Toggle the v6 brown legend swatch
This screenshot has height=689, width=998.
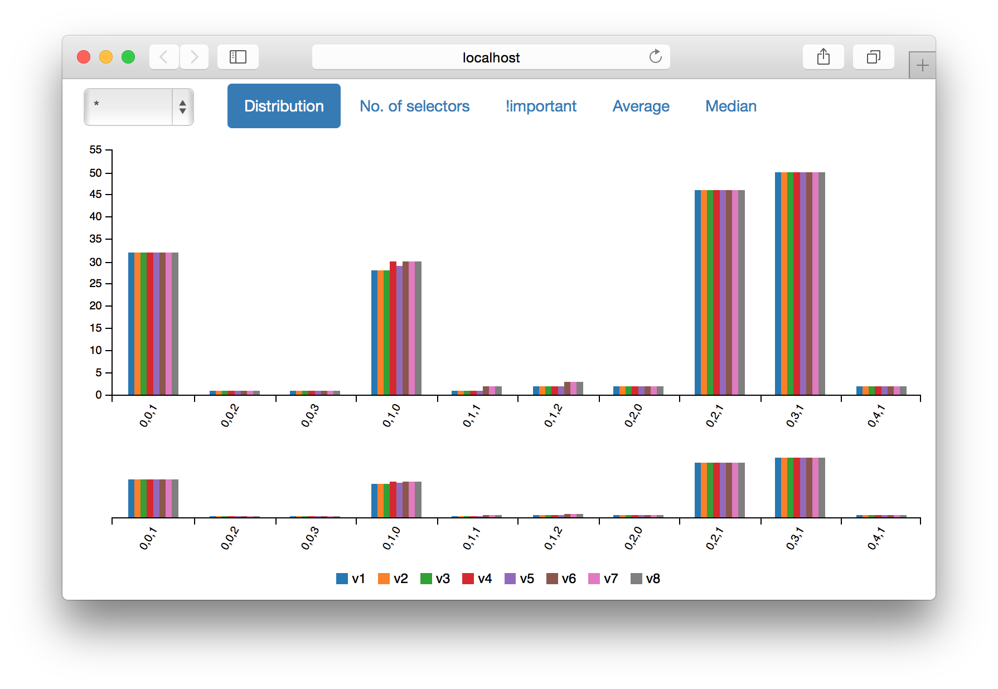[x=552, y=579]
